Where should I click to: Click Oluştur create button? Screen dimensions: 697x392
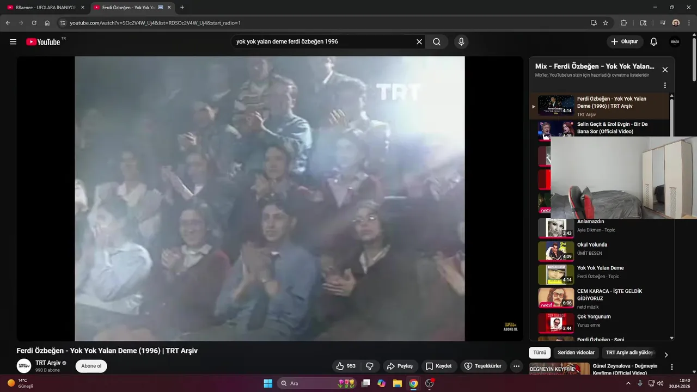click(x=625, y=42)
